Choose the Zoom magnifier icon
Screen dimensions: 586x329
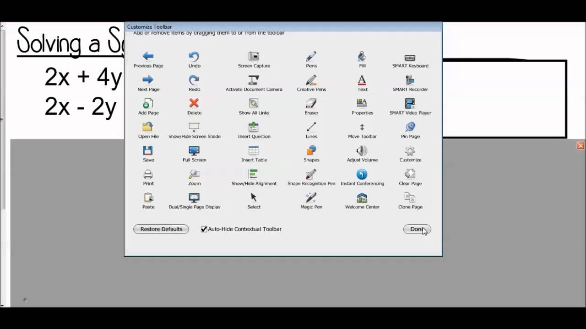pos(194,174)
